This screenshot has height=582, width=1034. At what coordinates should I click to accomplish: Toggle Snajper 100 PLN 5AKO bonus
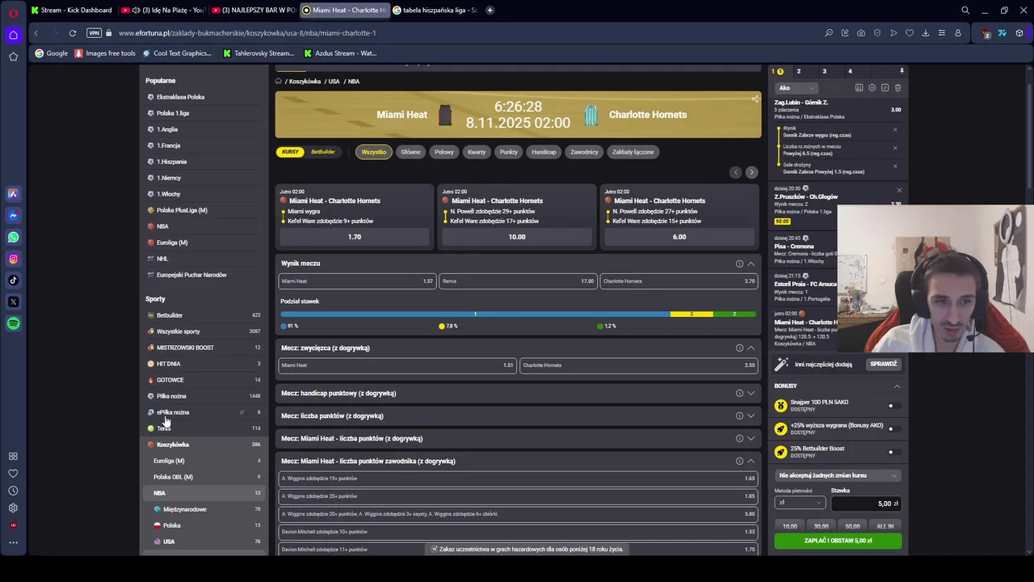click(x=893, y=406)
